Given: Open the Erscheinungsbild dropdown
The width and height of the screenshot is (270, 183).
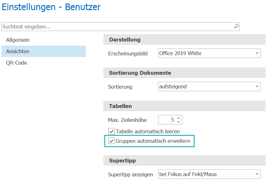Looking at the screenshot, I should [209, 53].
